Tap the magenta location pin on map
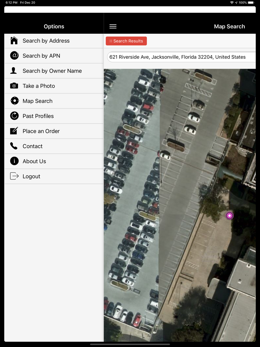 click(x=230, y=216)
